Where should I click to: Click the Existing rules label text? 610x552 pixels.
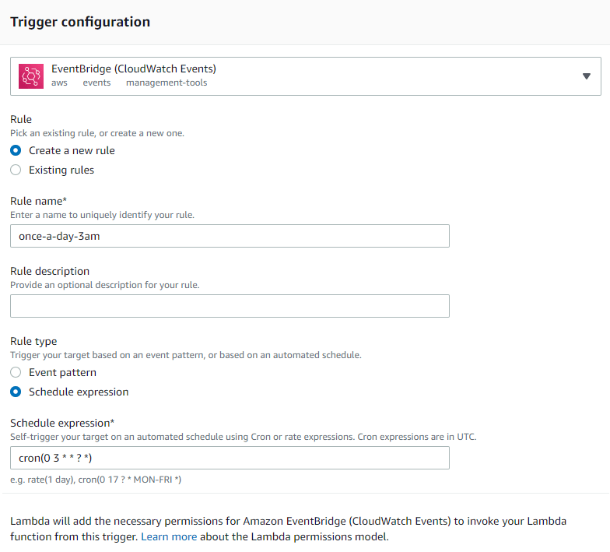61,170
